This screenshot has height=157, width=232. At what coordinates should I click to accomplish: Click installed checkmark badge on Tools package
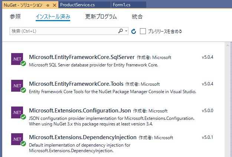[23, 90]
